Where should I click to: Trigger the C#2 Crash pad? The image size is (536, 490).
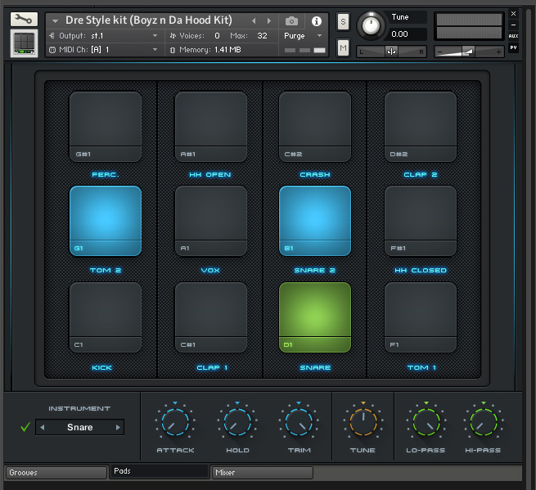point(315,127)
